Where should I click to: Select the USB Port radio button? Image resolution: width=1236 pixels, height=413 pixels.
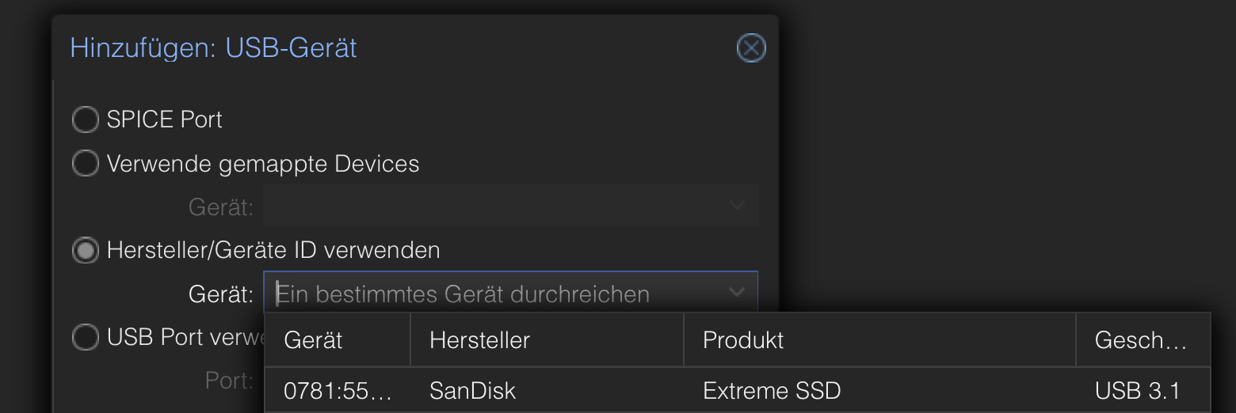click(85, 338)
